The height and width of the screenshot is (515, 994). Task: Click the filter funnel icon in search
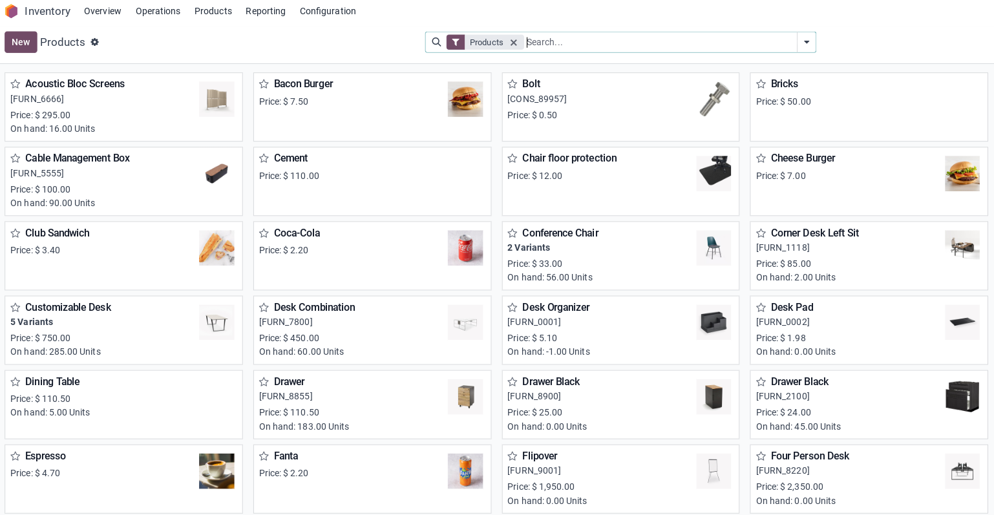[x=456, y=42]
